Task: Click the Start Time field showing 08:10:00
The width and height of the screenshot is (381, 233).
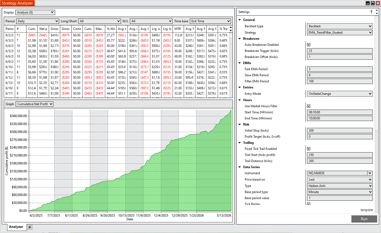Action: point(340,112)
